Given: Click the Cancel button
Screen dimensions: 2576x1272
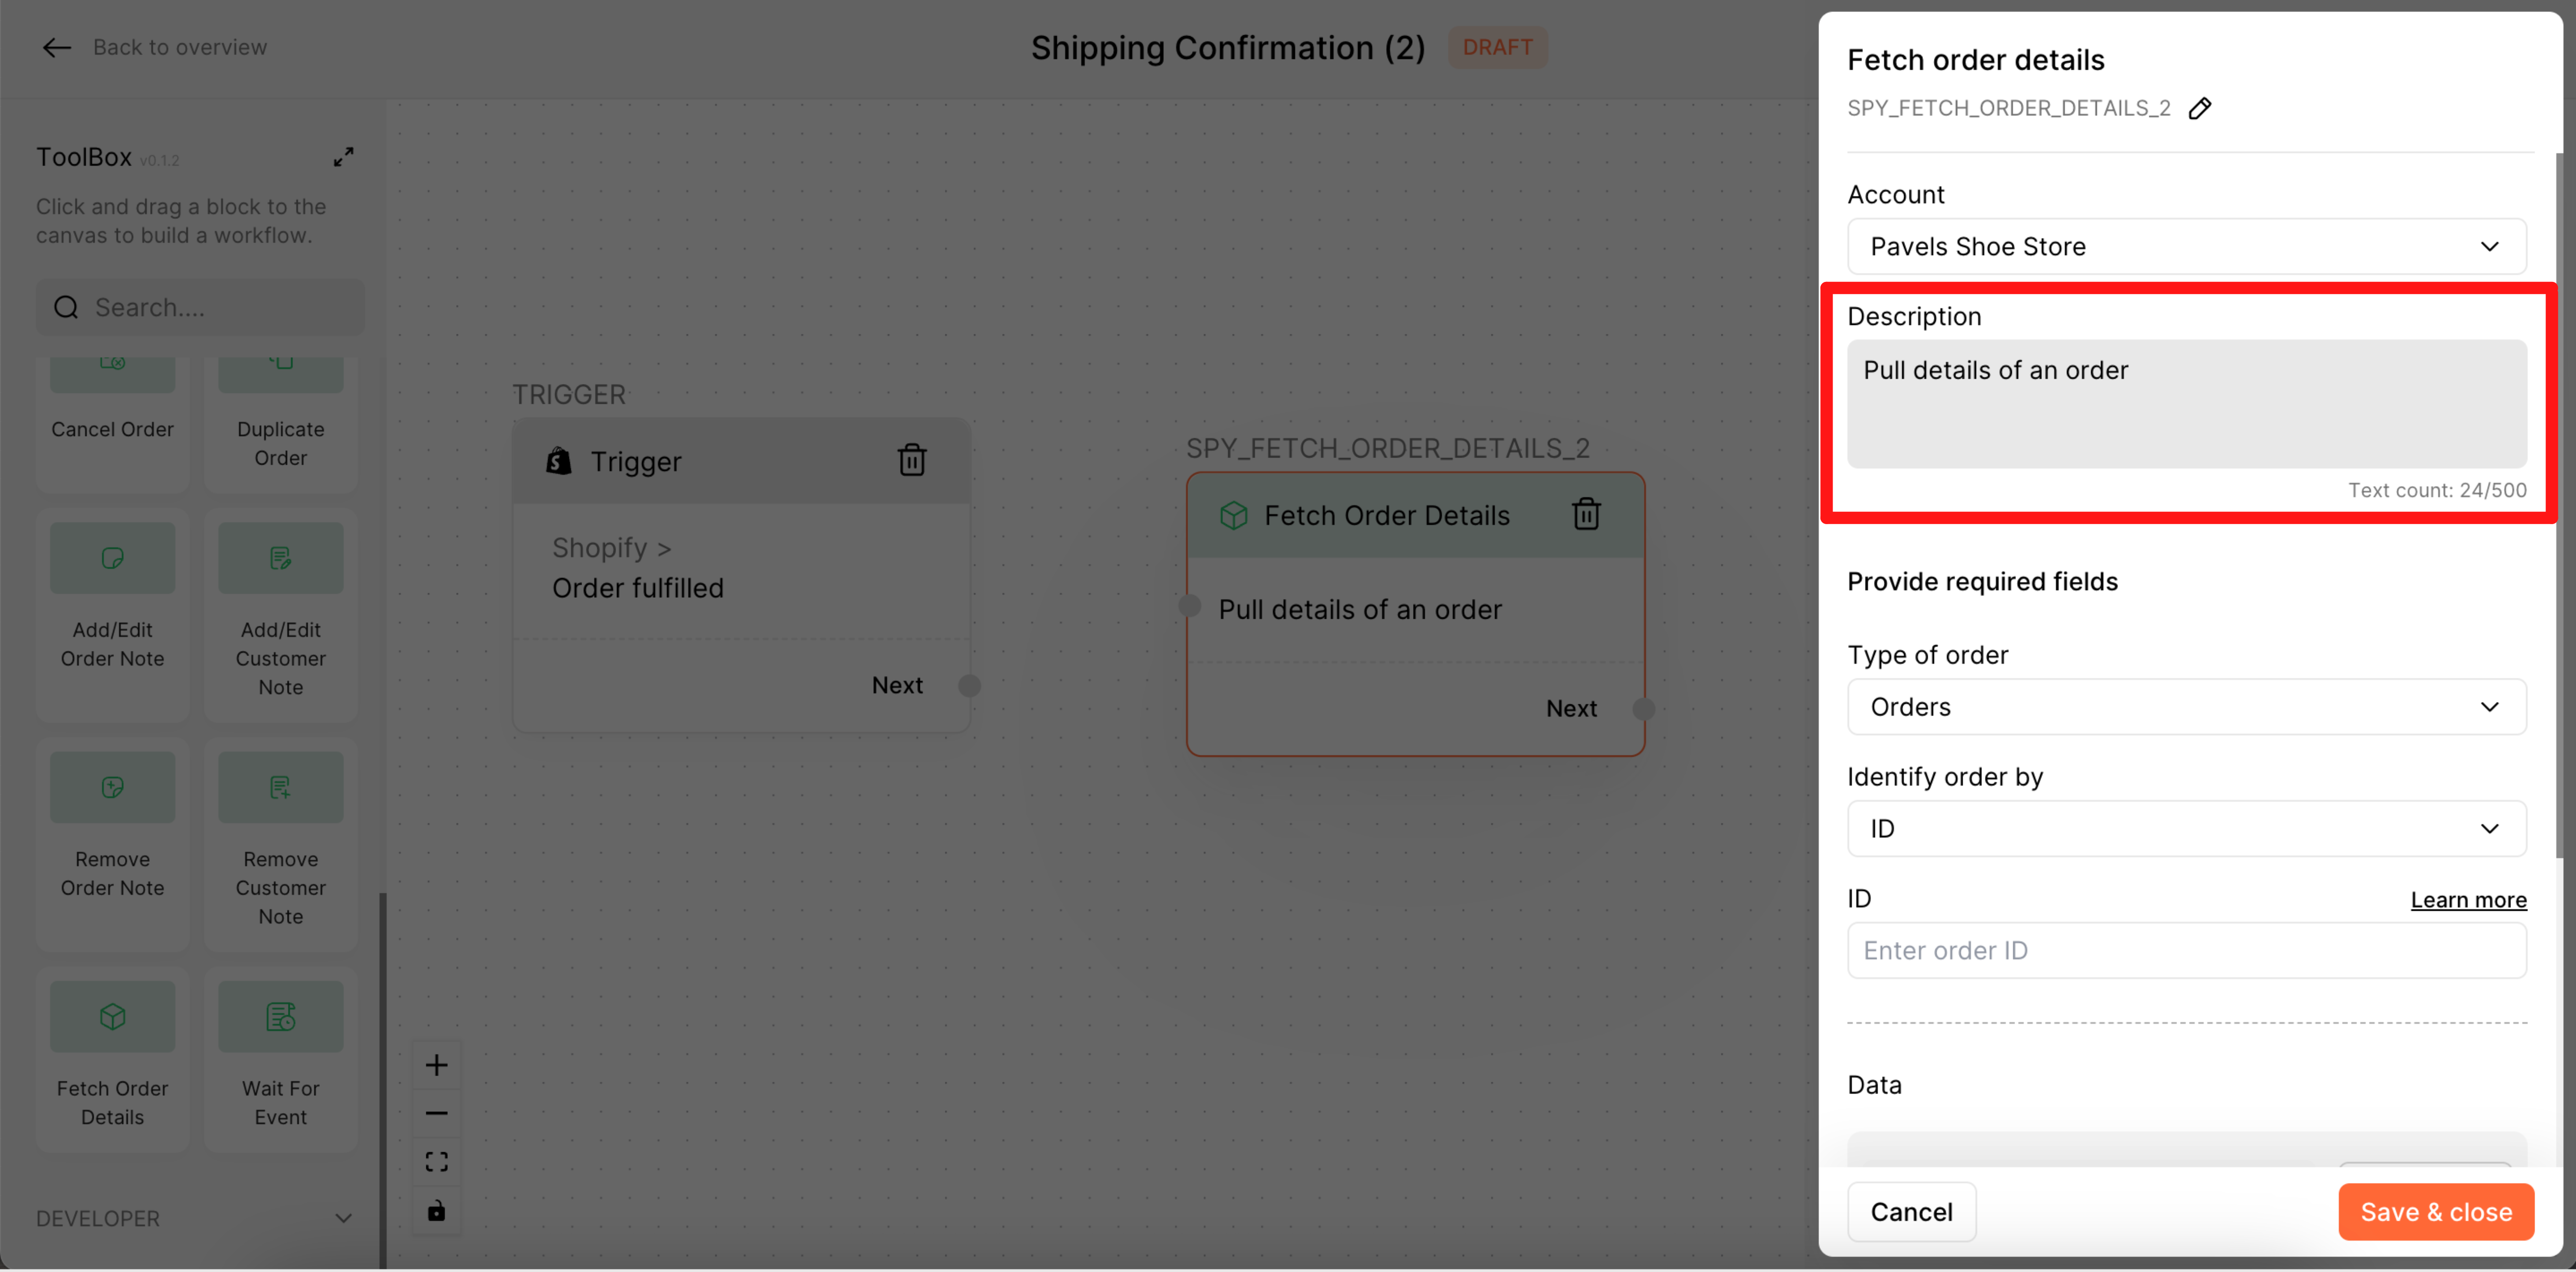Looking at the screenshot, I should (1911, 1212).
